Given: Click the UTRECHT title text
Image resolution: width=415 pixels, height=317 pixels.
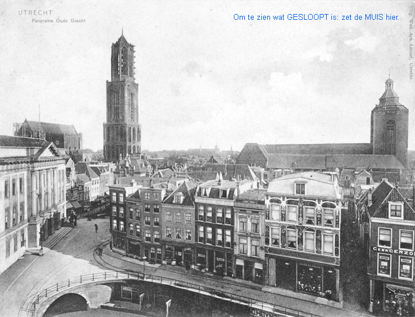Looking at the screenshot, I should coord(35,12).
